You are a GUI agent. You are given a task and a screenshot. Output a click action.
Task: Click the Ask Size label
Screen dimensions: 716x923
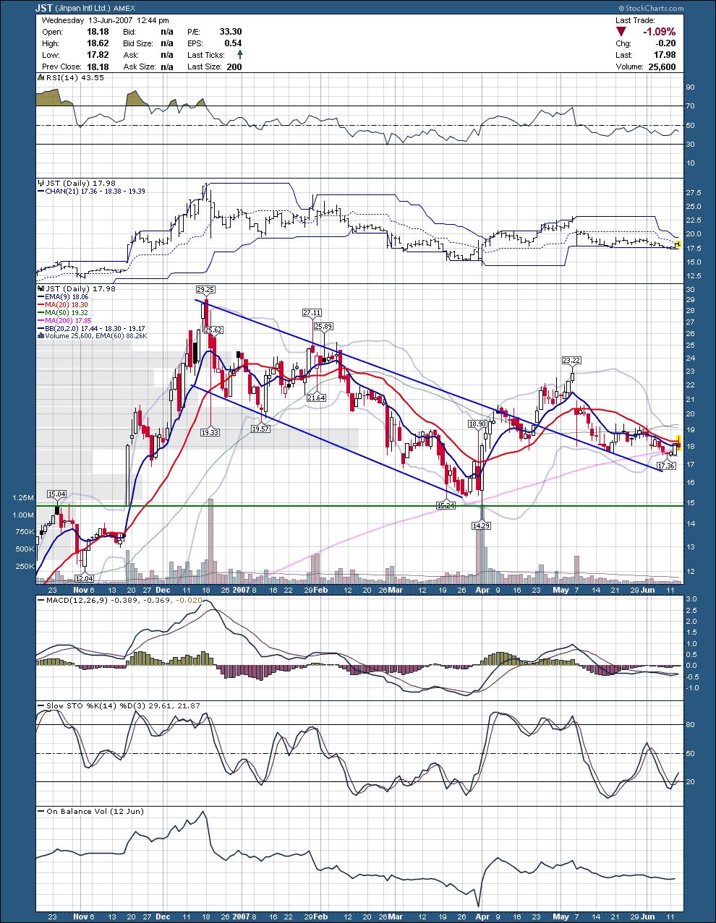click(140, 66)
